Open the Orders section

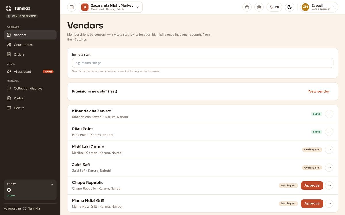click(30, 54)
